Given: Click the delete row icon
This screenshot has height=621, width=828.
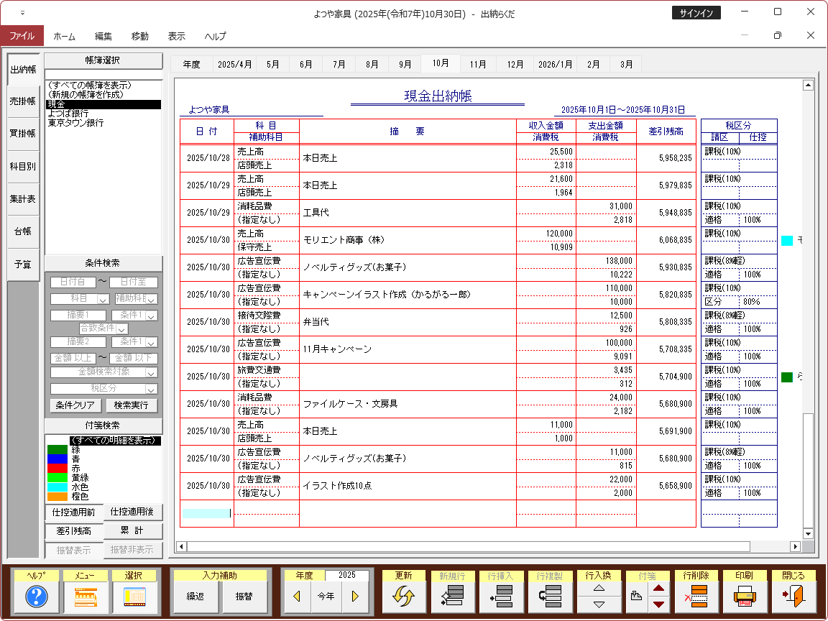Looking at the screenshot, I should click(696, 597).
